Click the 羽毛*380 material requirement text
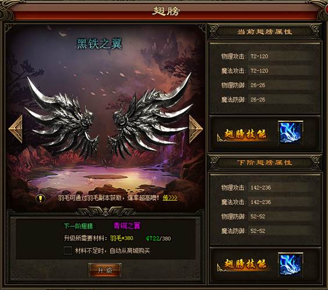Viewport: 328px width, 290px height. click(121, 238)
